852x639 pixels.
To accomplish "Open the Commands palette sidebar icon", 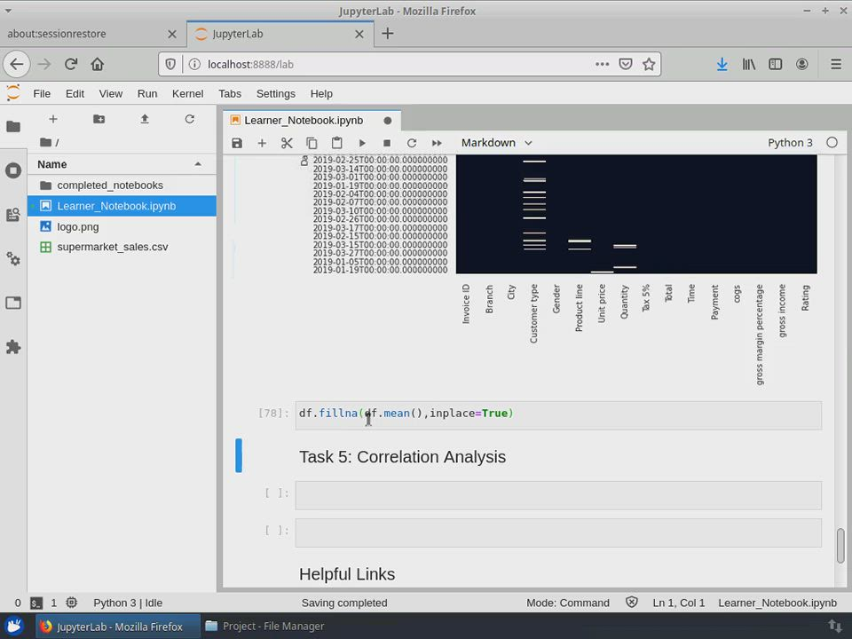I will click(13, 215).
